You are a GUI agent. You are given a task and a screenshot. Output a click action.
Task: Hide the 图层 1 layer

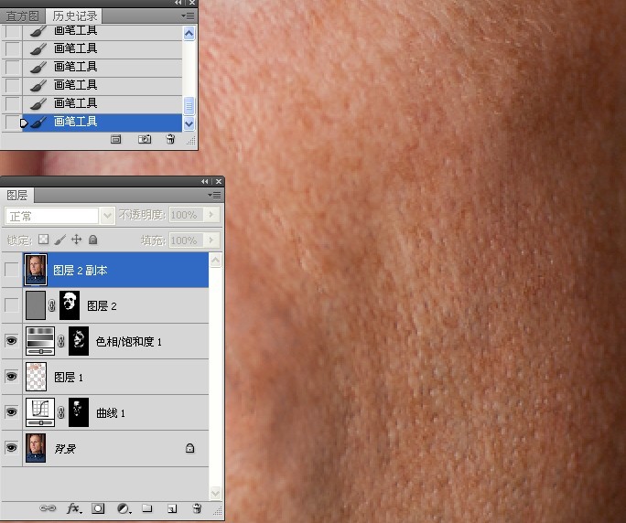pos(11,376)
